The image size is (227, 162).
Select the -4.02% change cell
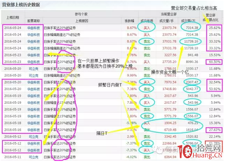coord(132,157)
